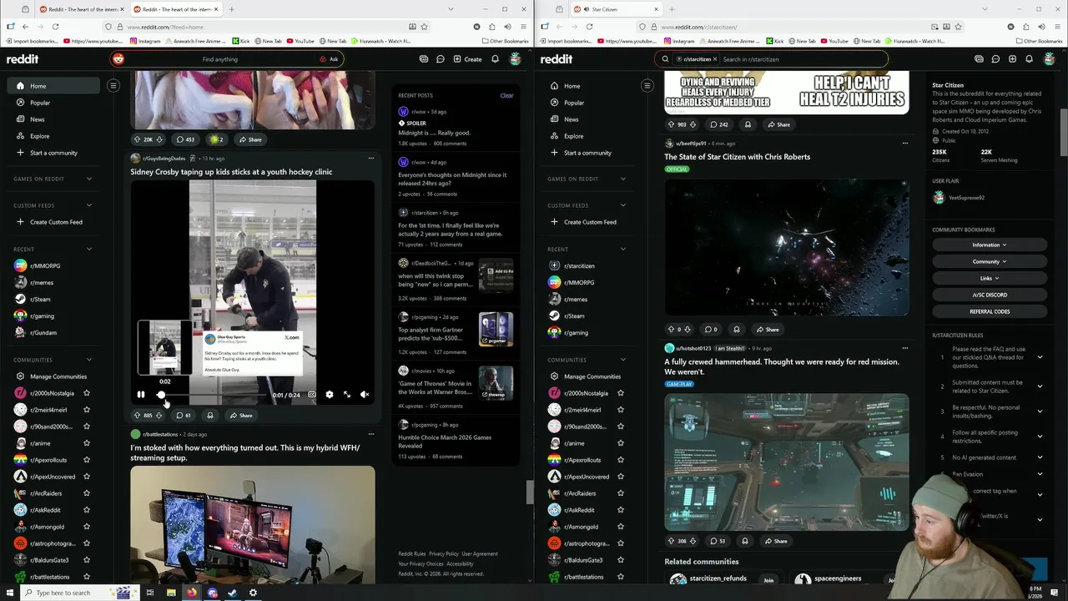This screenshot has height=601, width=1068.
Task: Click advertise icon in left Reddit header
Action: coord(424,59)
